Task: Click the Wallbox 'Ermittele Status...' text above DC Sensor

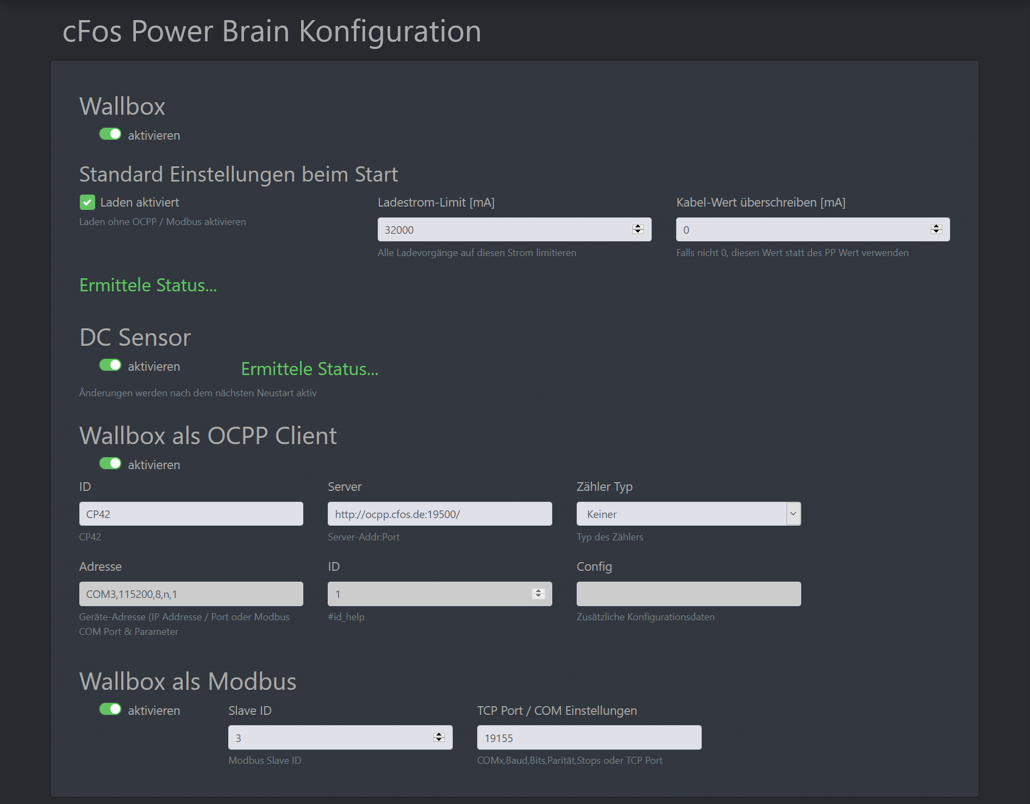Action: (148, 285)
